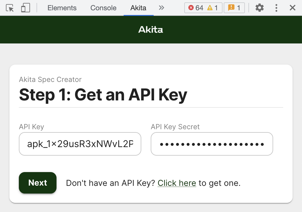Click the Step 1: Get an API Key heading
The image size is (302, 212).
point(103,95)
